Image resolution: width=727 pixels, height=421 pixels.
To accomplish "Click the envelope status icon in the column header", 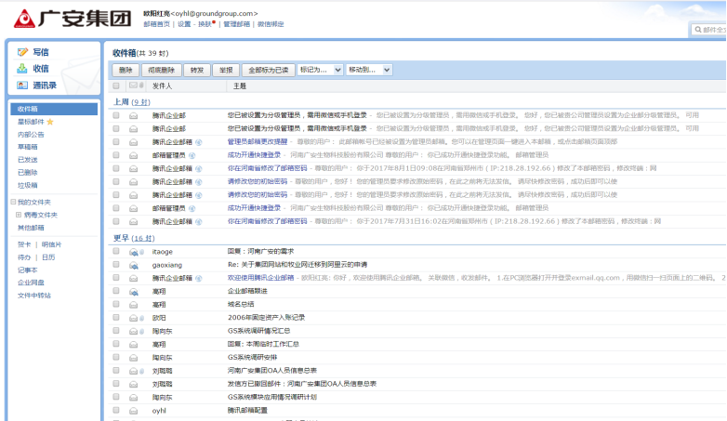I will 133,86.
